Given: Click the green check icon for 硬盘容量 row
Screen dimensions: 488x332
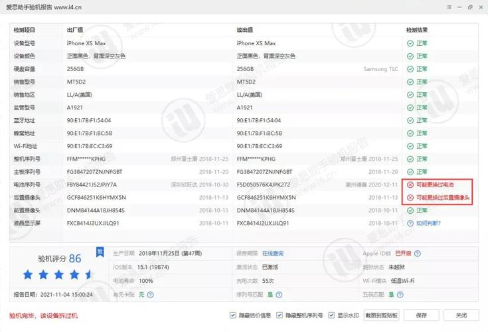Looking at the screenshot, I should pyautogui.click(x=410, y=69).
